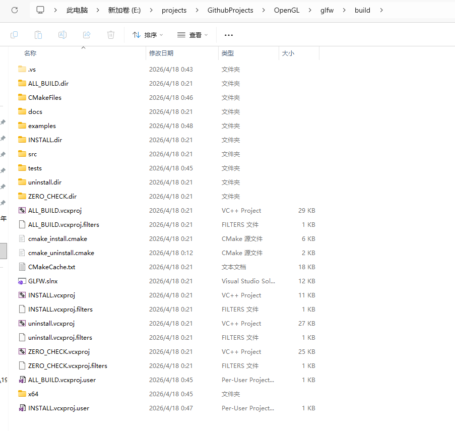Select the INSTALL.vcxproj file name
The image size is (455, 431).
(51, 295)
